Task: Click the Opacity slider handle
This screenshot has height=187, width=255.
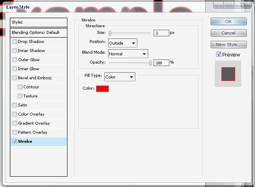Action: click(150, 63)
